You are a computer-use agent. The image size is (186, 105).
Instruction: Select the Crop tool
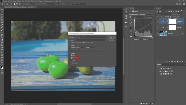pyautogui.click(x=2, y=20)
